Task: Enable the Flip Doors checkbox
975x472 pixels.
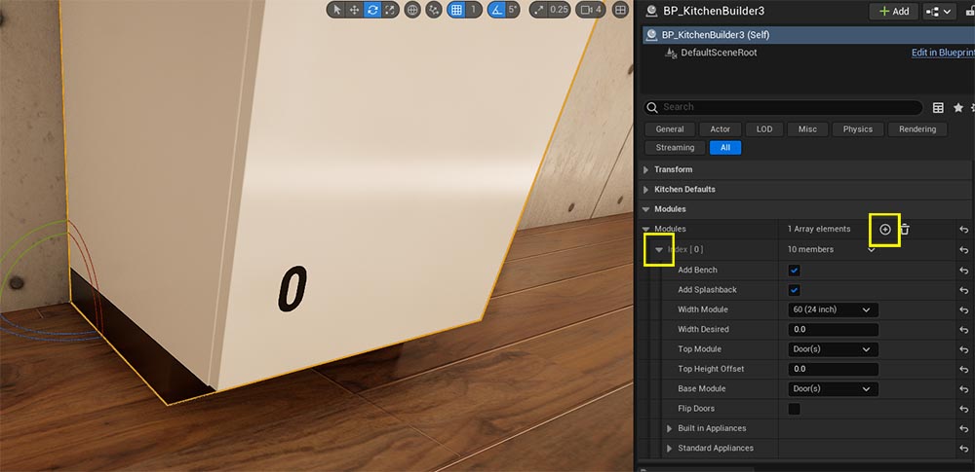Action: click(795, 409)
